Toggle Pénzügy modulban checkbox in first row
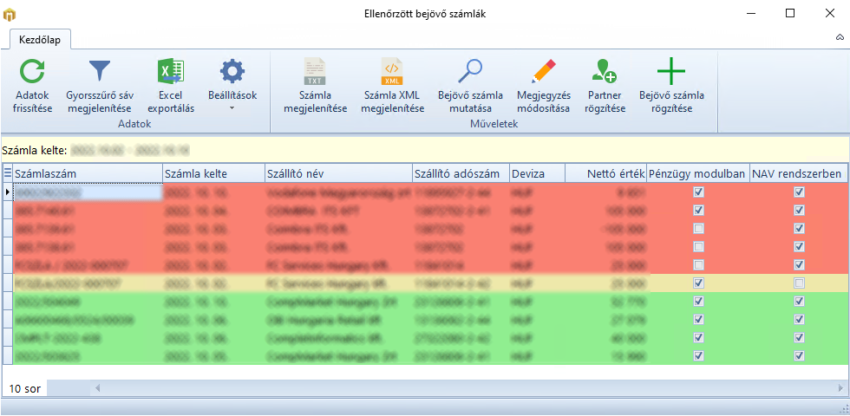The width and height of the screenshot is (850, 416). (x=698, y=192)
